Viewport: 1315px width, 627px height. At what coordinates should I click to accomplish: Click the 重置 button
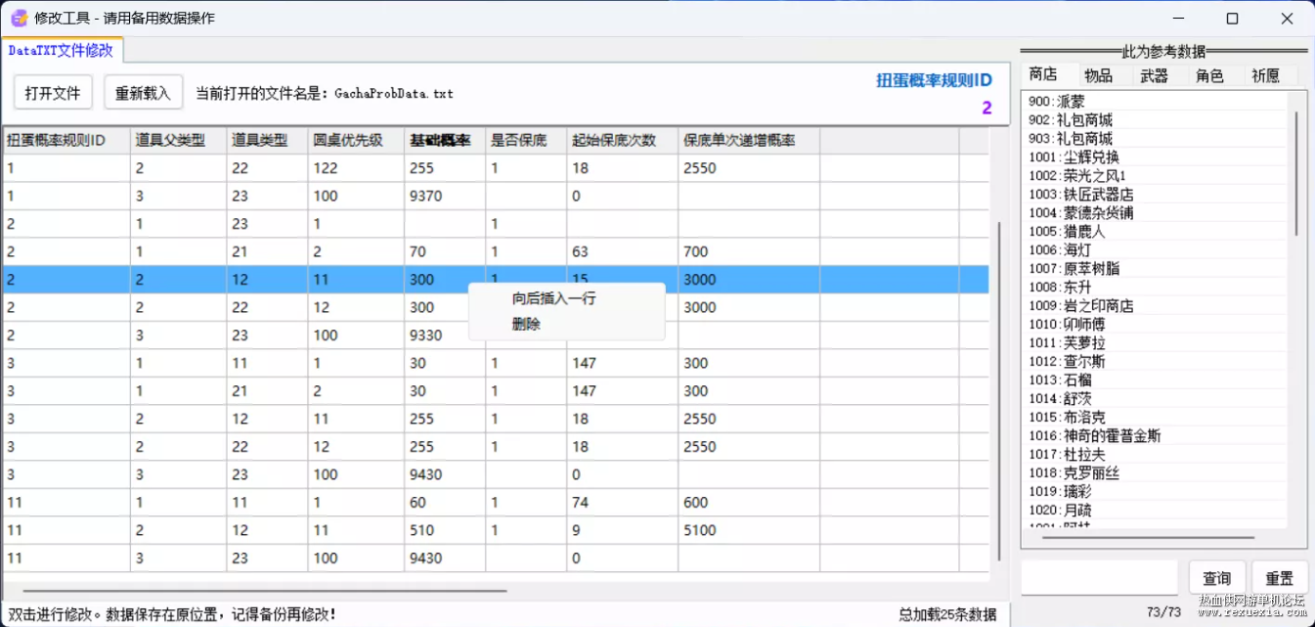[1280, 578]
